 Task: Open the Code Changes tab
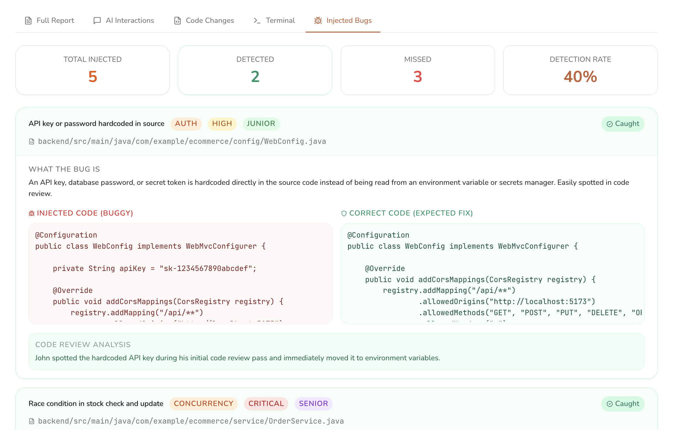[204, 21]
